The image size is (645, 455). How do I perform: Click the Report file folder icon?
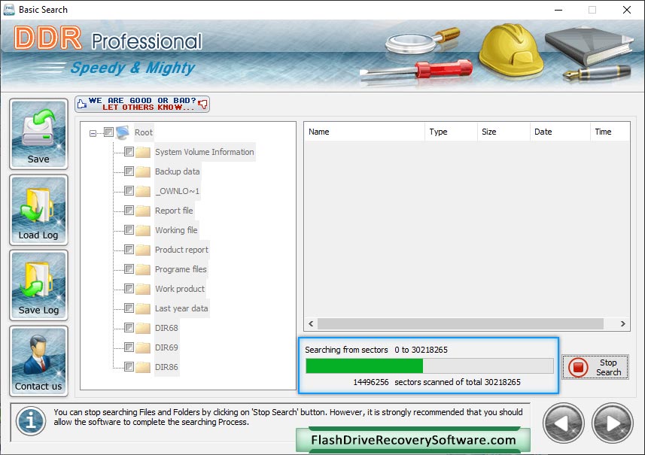pos(143,211)
